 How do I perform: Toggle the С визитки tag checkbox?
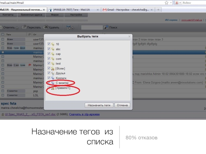point(49,83)
